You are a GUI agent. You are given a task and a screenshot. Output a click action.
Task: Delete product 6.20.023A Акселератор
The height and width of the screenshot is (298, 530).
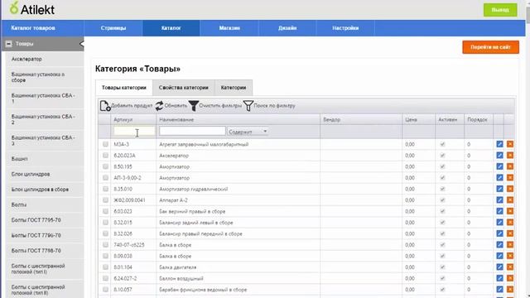[510, 156]
